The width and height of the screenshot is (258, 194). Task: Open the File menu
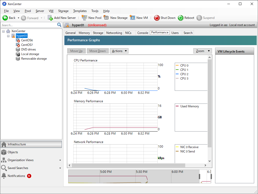click(x=6, y=11)
